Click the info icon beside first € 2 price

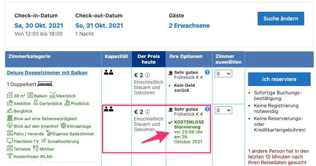(148, 75)
